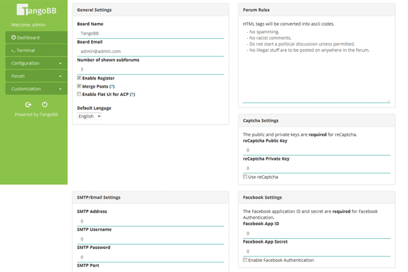Click the TangoBB logo in sidebar
408x272 pixels.
coord(33,12)
